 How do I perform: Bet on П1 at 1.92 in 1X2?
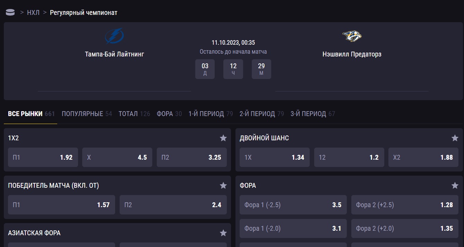click(x=43, y=157)
